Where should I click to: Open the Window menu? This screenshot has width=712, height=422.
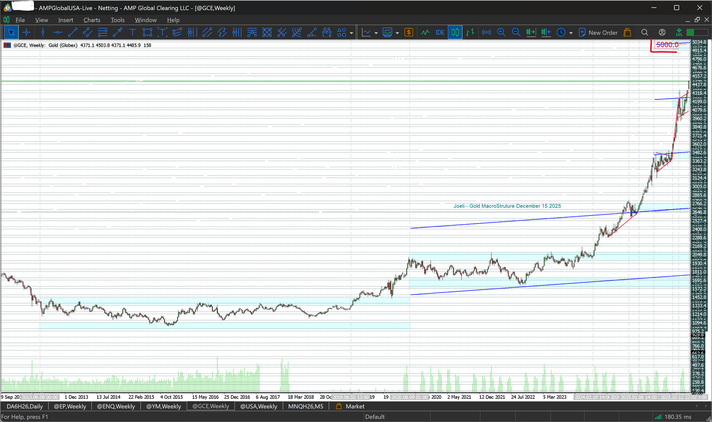[x=146, y=20]
